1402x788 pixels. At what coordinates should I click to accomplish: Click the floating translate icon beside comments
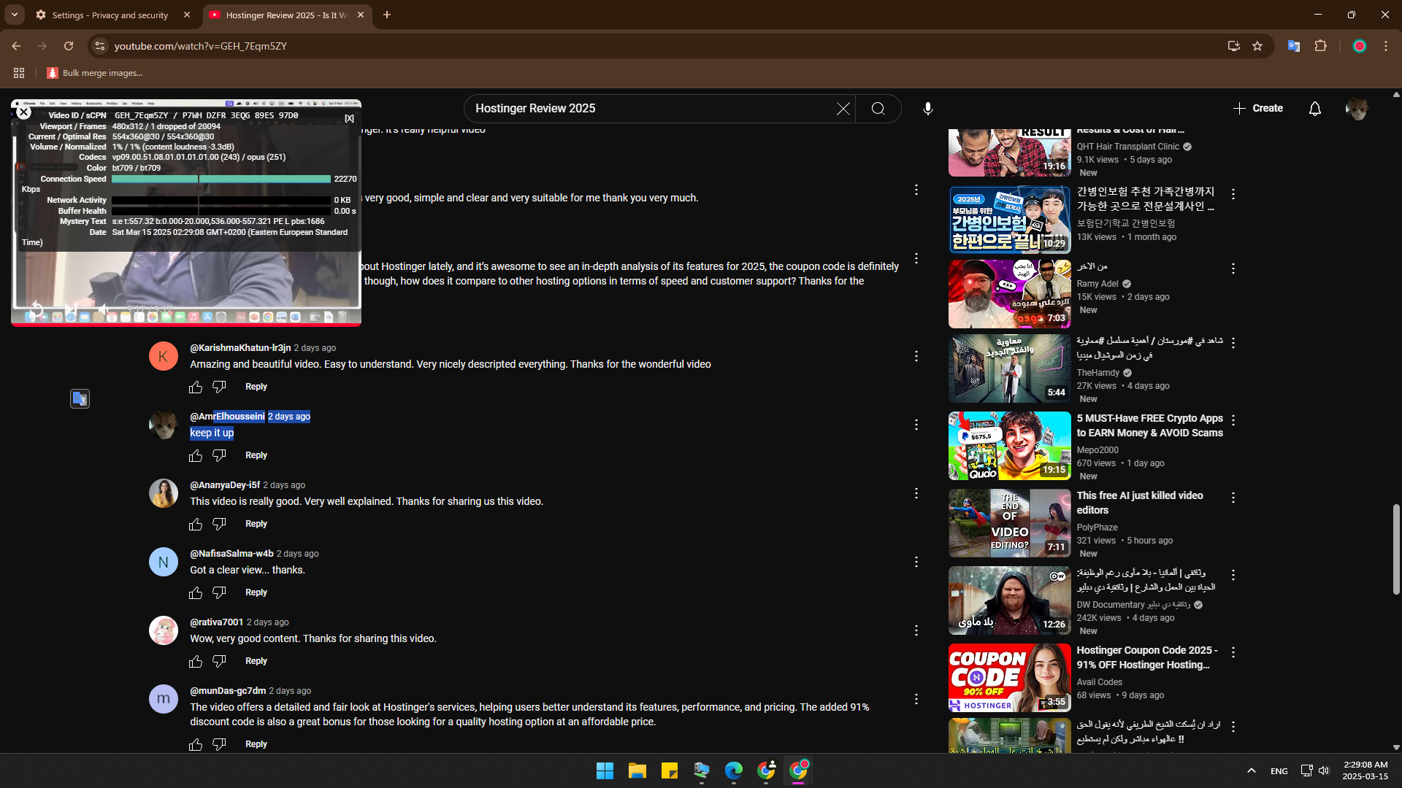pyautogui.click(x=80, y=398)
